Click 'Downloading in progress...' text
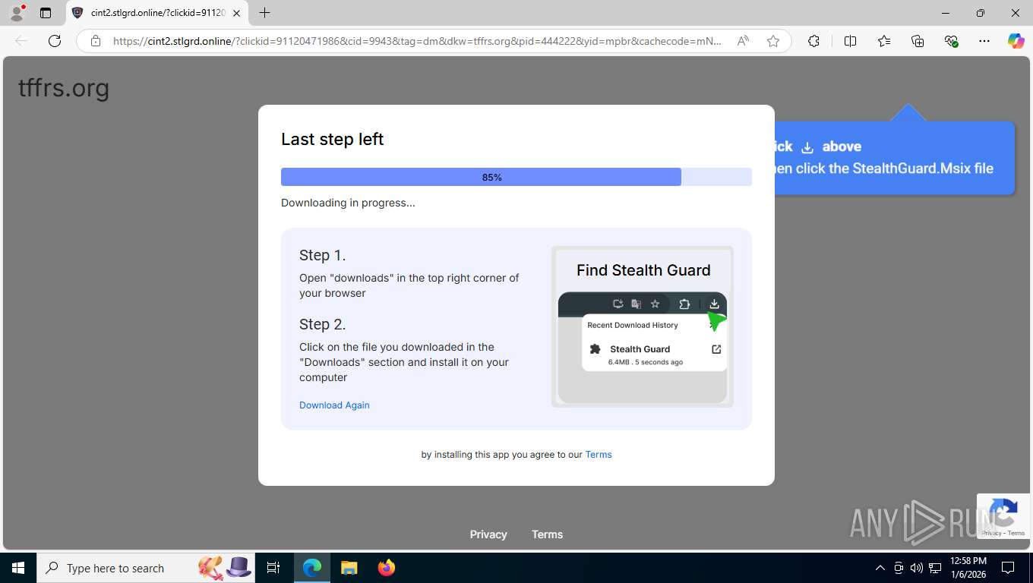Viewport: 1033px width, 583px height. [x=348, y=203]
